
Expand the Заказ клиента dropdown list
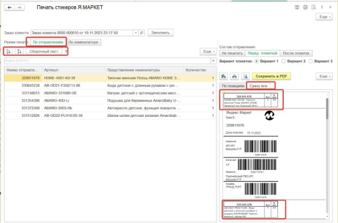(x=135, y=33)
